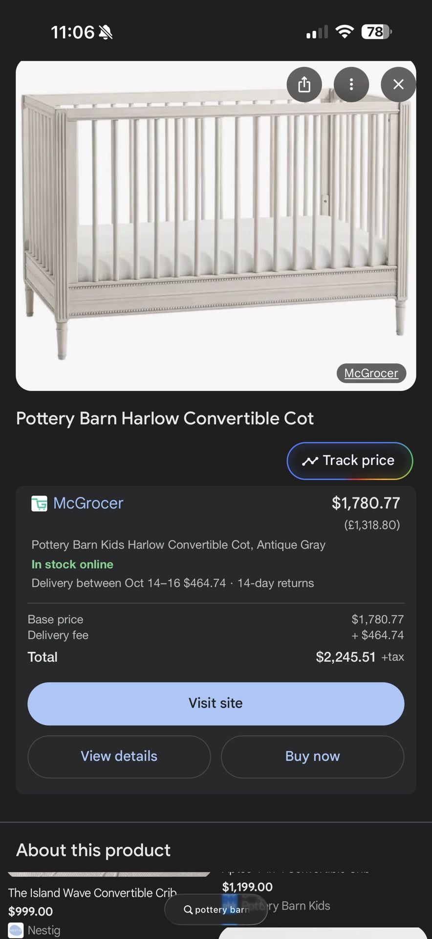Viewport: 432px width, 939px height.
Task: Tap the share icon on product image
Action: 304,85
